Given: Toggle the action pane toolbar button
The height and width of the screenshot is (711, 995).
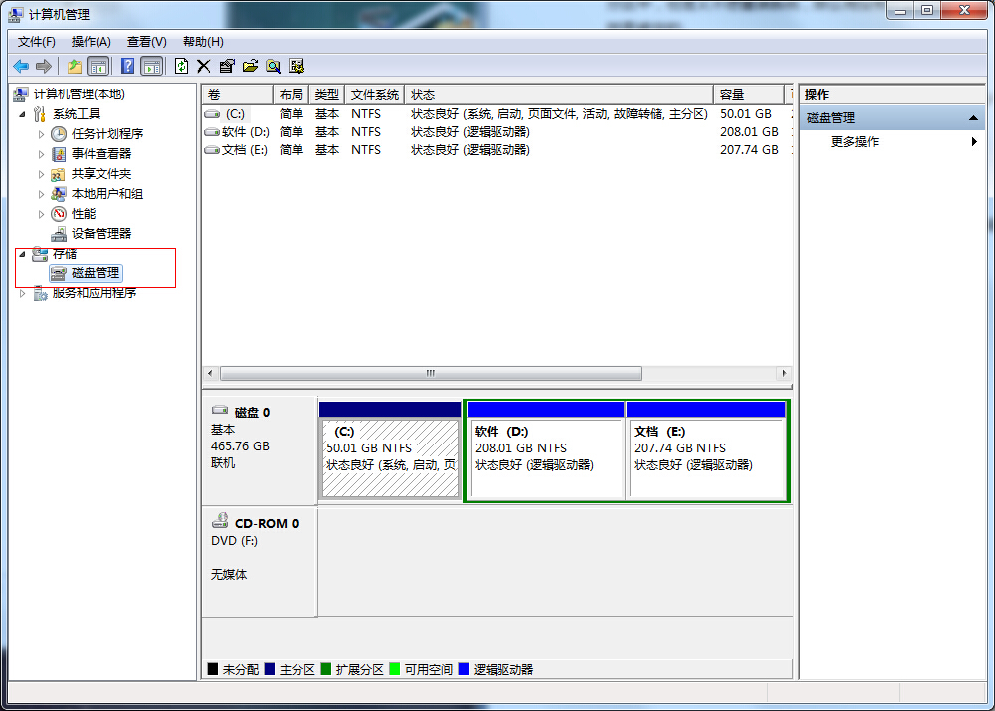Looking at the screenshot, I should (x=151, y=66).
